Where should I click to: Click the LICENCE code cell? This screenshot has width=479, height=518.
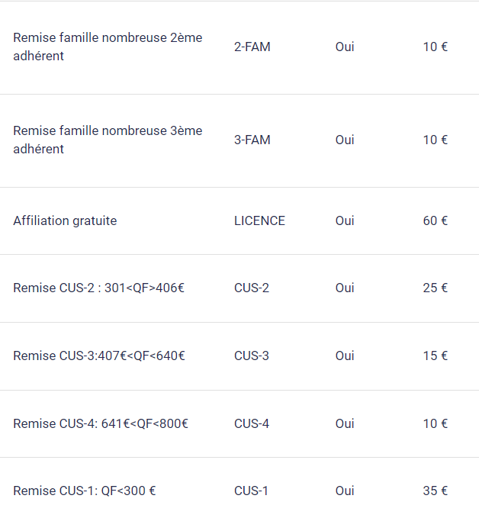pyautogui.click(x=259, y=220)
